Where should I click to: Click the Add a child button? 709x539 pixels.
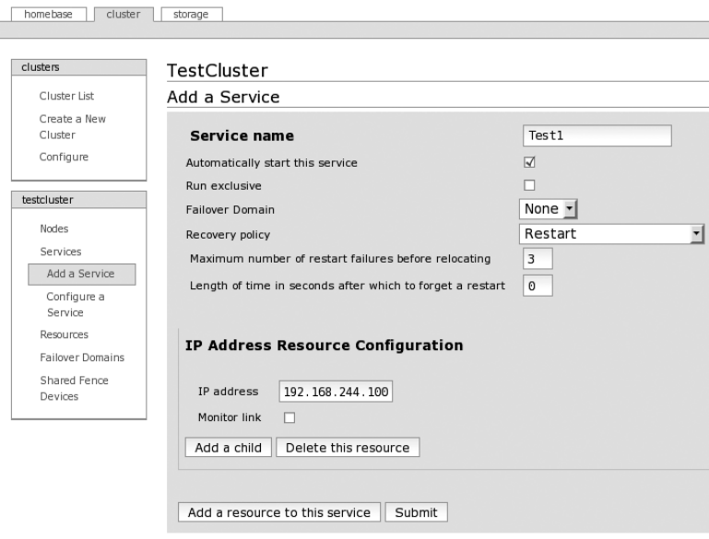coord(228,448)
